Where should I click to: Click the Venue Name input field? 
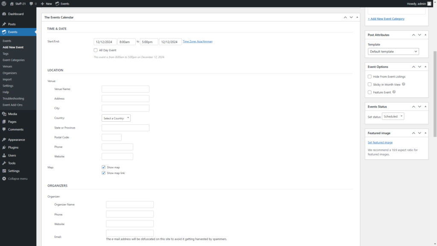click(x=125, y=89)
